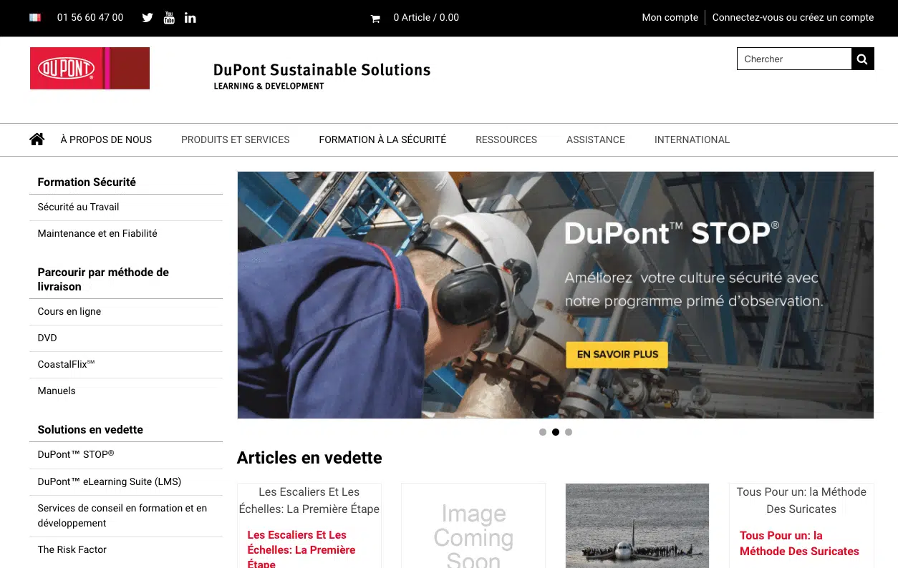The width and height of the screenshot is (898, 568).
Task: Go to home via house icon
Action: click(37, 139)
